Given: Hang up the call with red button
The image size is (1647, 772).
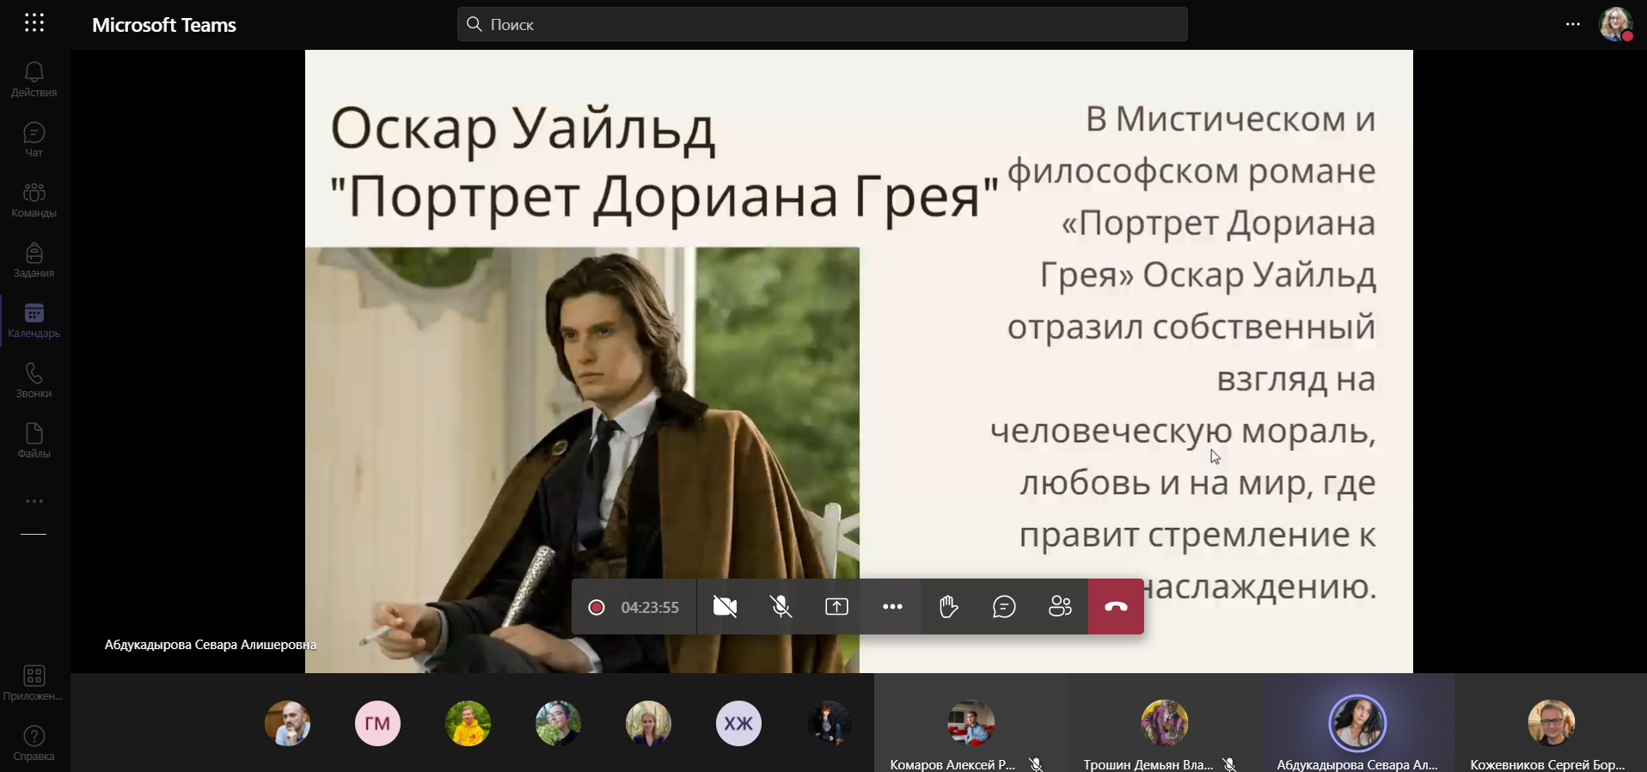Looking at the screenshot, I should [x=1116, y=607].
